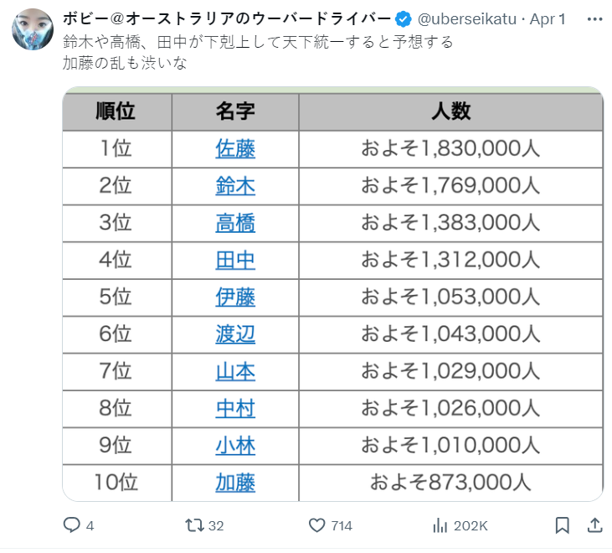Open the 佐藤 surname link
Viewport: 612px width, 553px height.
235,149
